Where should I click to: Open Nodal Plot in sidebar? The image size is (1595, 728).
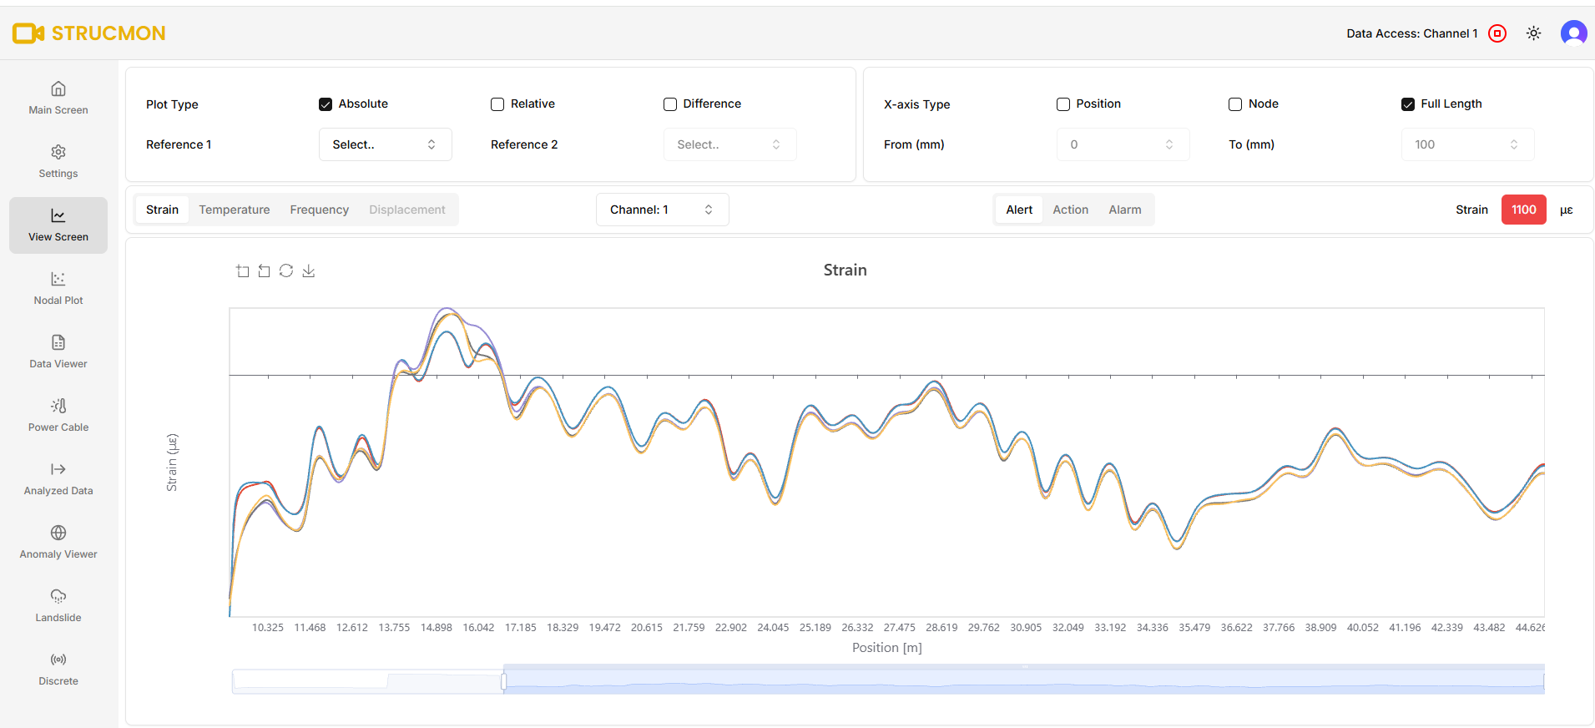click(x=58, y=289)
